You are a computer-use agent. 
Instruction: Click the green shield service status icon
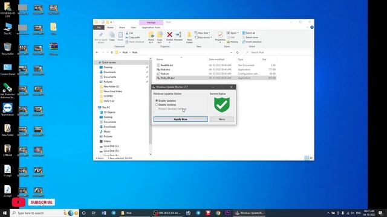click(x=222, y=104)
